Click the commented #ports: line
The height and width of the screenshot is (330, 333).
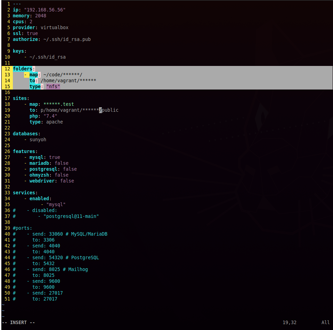tap(23, 228)
